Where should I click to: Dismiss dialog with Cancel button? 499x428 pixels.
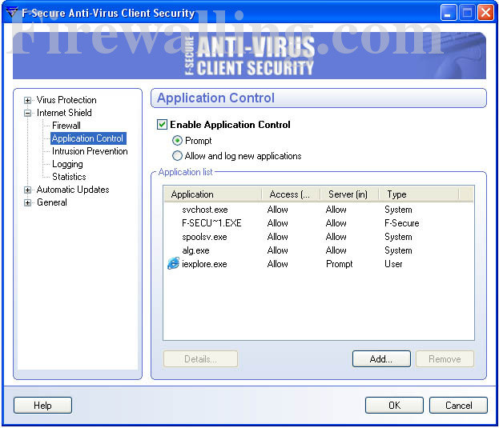click(458, 406)
